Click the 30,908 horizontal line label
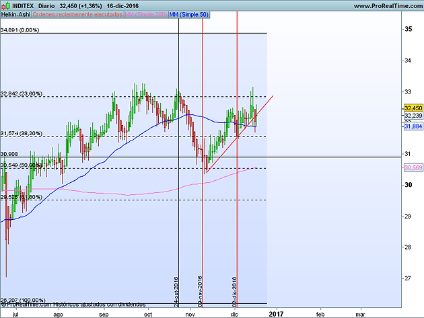This screenshot has width=424, height=318. [x=9, y=154]
